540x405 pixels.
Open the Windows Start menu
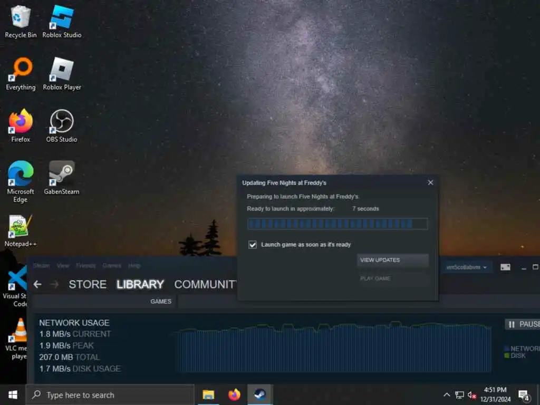click(13, 394)
